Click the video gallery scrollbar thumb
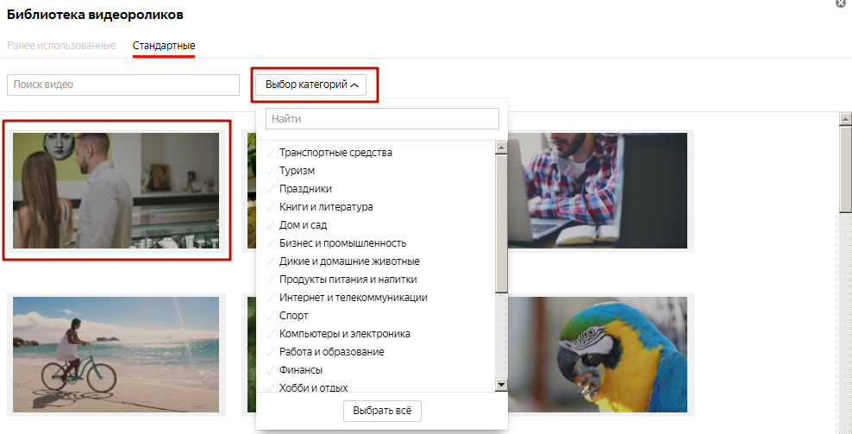This screenshot has height=434, width=852. pyautogui.click(x=845, y=169)
